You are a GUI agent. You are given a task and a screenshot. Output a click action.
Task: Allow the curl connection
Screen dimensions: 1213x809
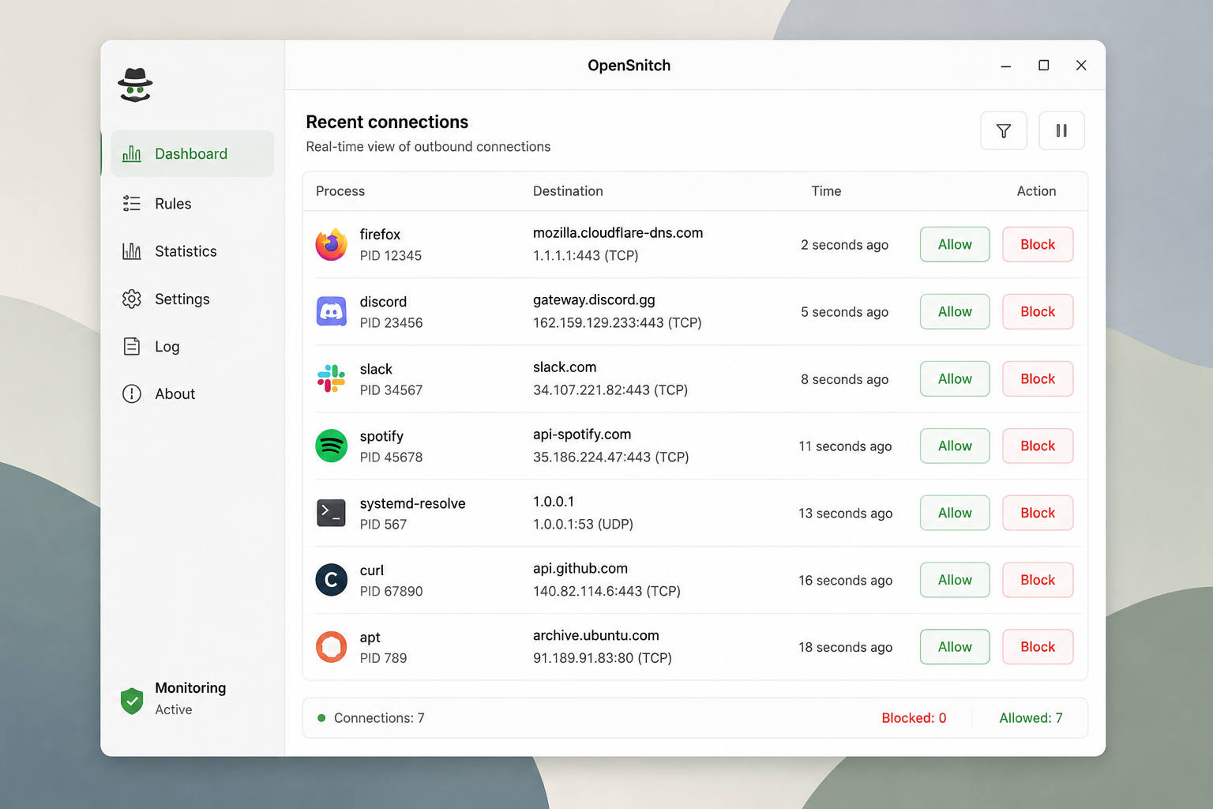pos(955,580)
